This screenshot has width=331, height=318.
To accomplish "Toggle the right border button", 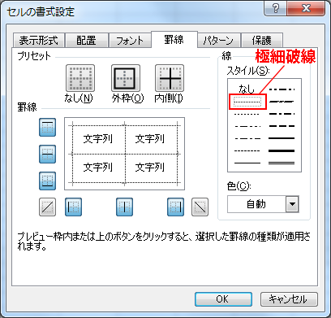I will (175, 207).
